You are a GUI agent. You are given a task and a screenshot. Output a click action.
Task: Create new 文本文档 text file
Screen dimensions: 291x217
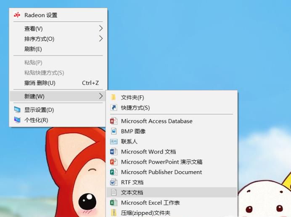[172, 192]
